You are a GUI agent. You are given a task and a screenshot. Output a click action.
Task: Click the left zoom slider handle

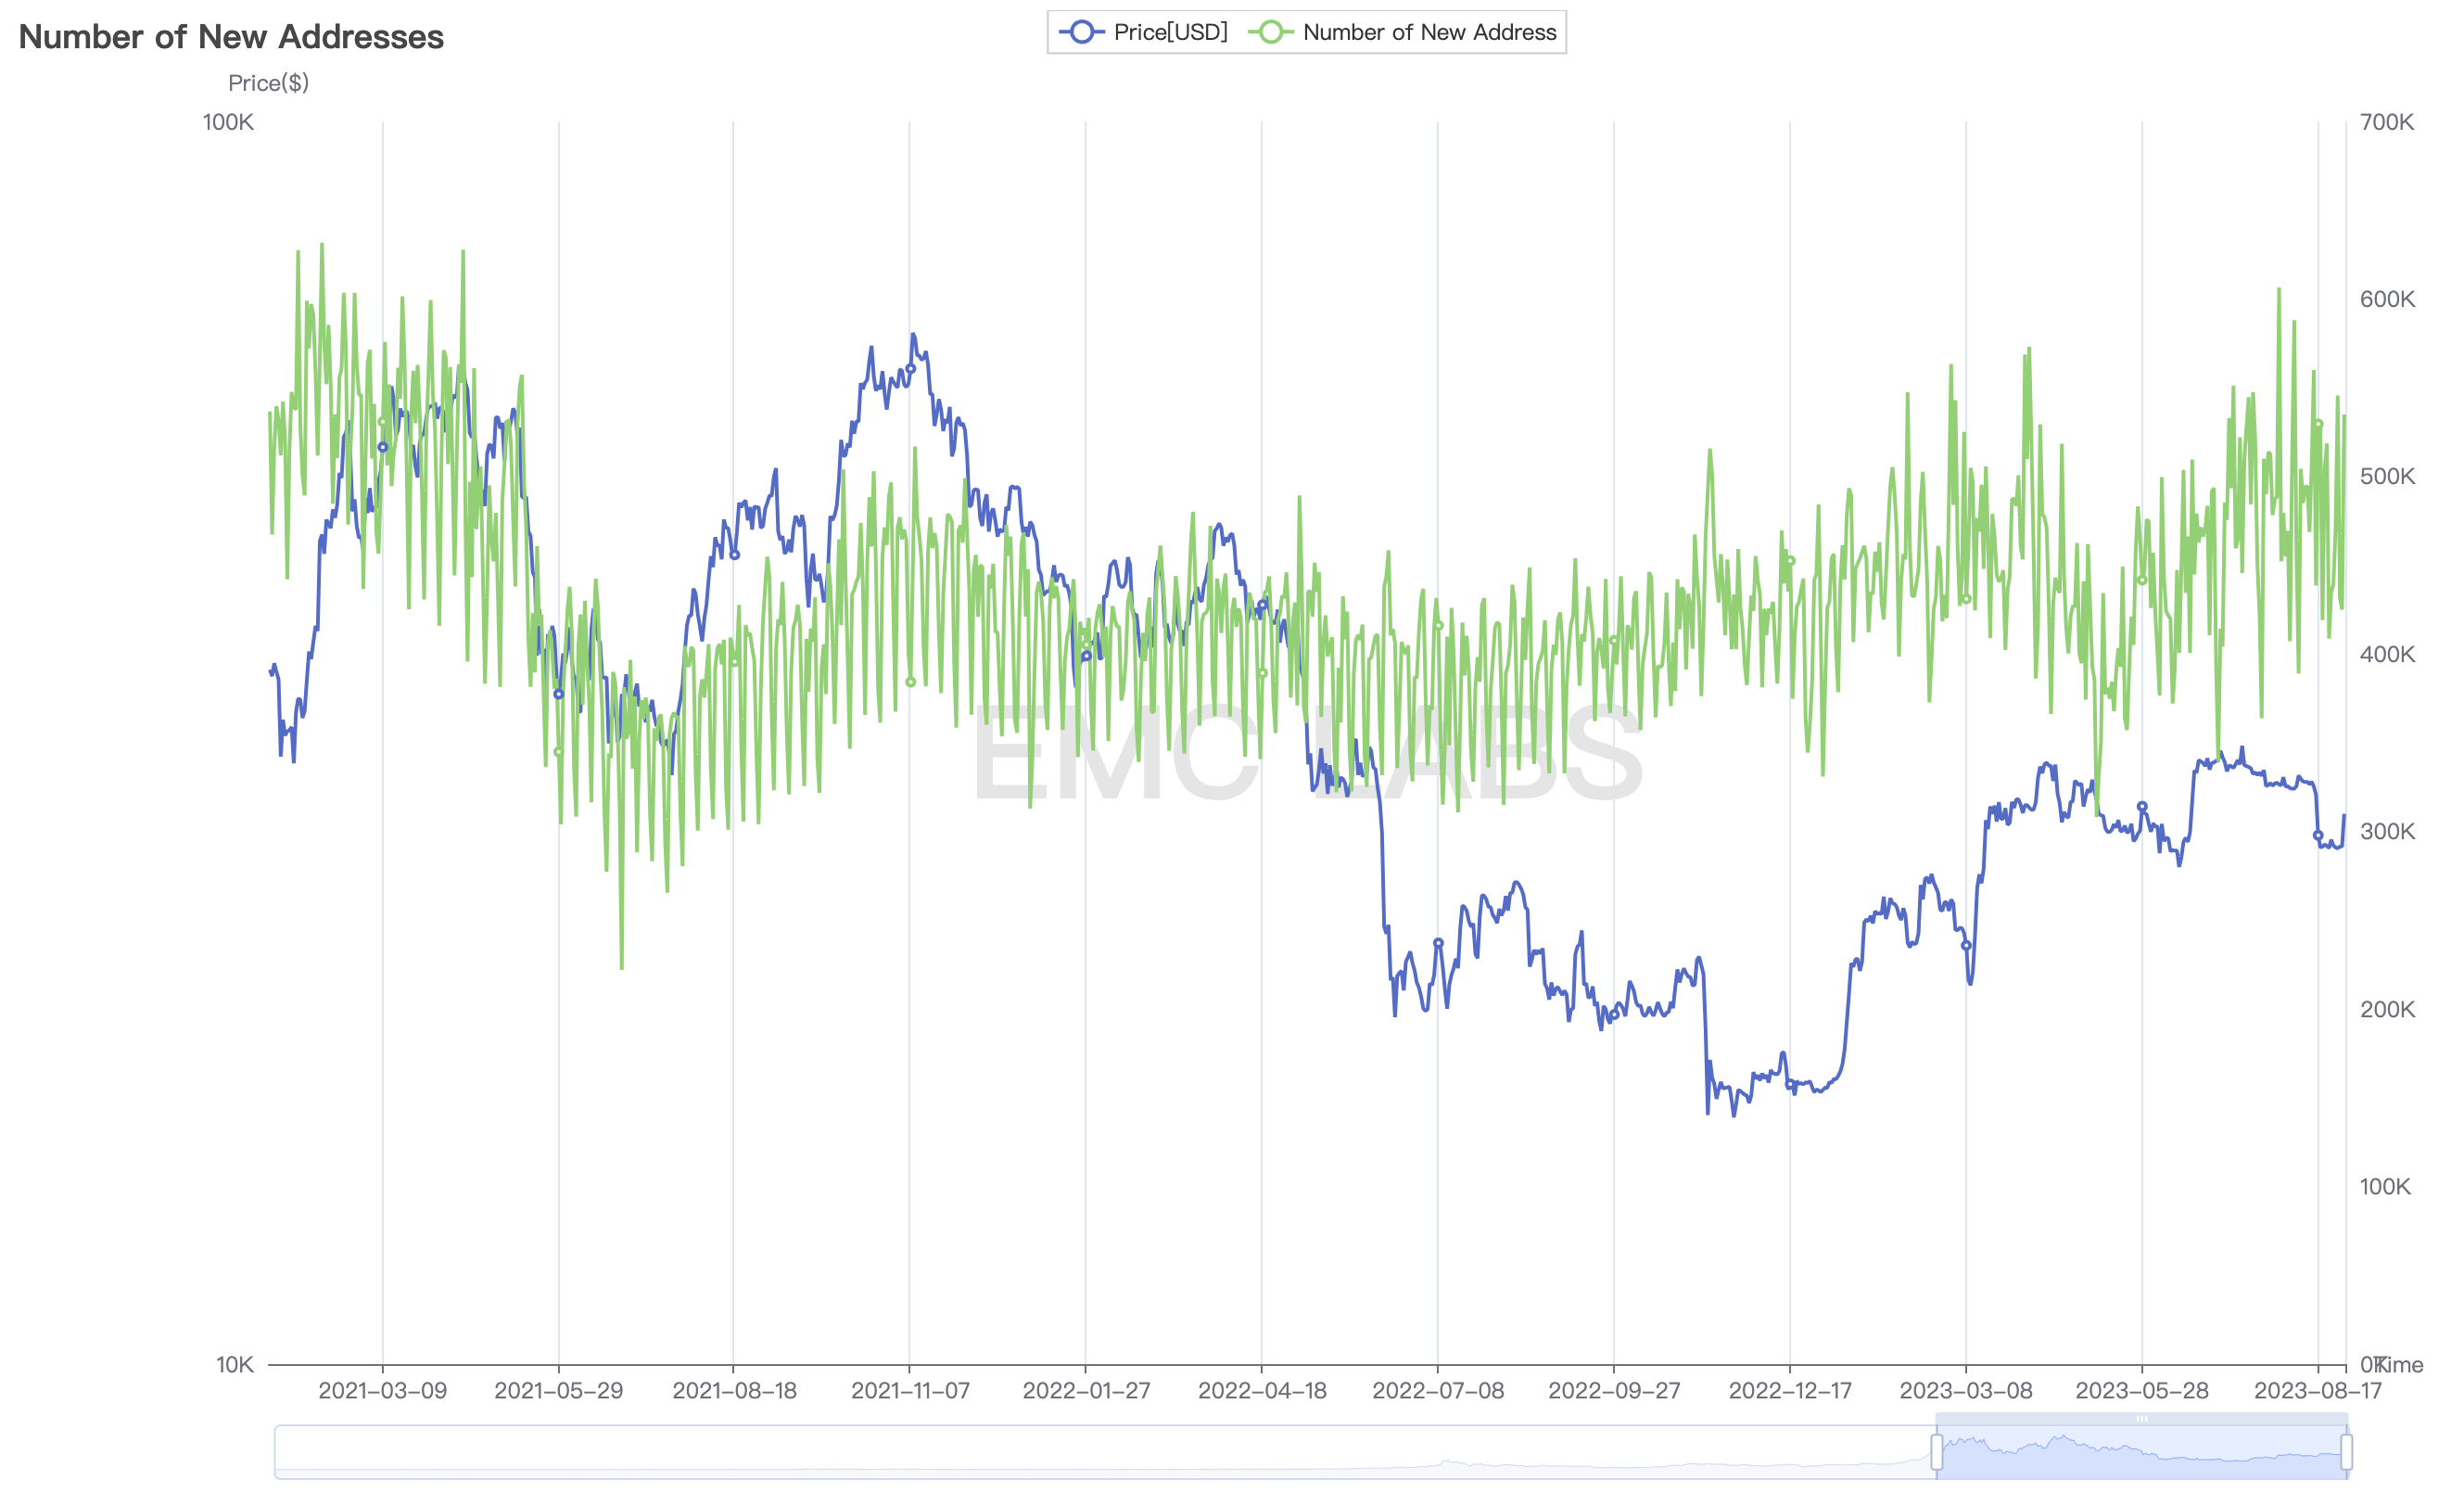point(1936,1451)
